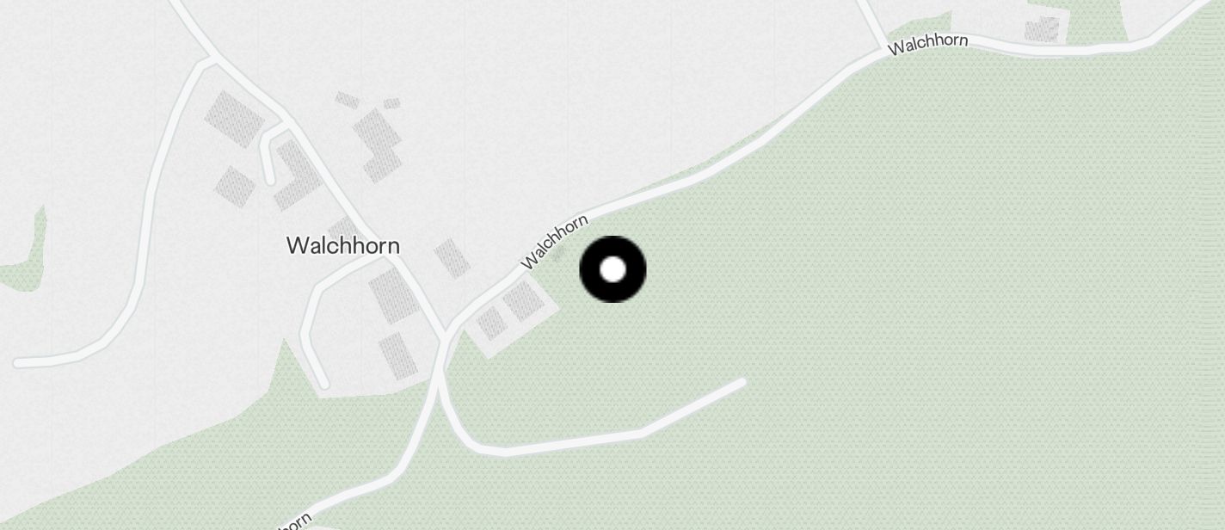Screen dimensions: 1225x530
Task: Click the small building just right of the village label
Action: (452, 258)
